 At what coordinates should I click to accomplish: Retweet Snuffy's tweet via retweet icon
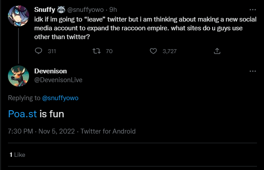[x=97, y=51]
